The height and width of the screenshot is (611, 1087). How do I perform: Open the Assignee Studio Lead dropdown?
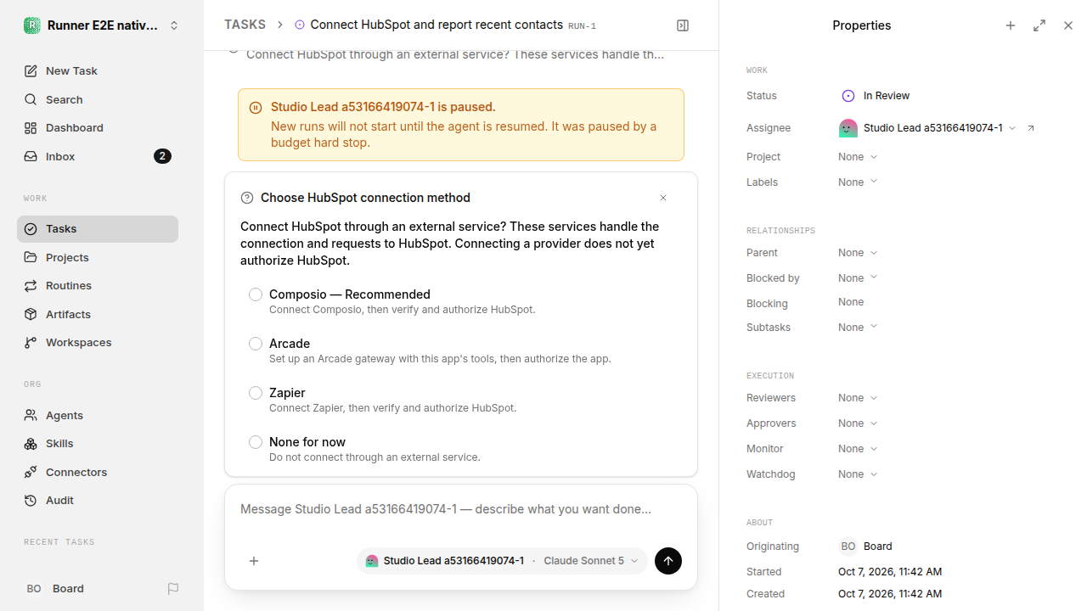[927, 128]
